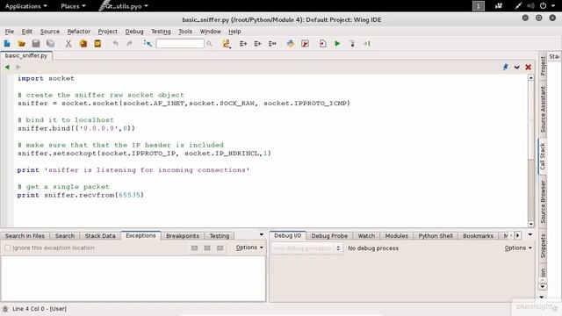Click the goto-definition cursor icon
The image size is (562, 316).
[148, 44]
